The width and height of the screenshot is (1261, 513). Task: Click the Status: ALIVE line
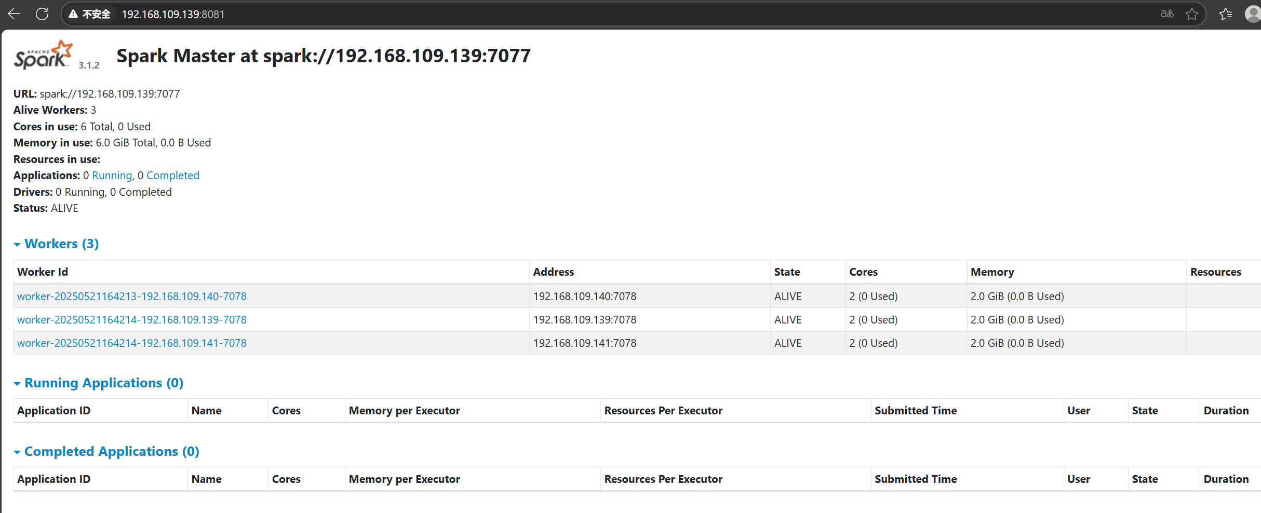click(x=46, y=208)
